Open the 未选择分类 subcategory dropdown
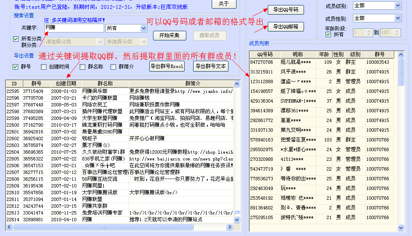The image size is (412, 236). click(127, 42)
